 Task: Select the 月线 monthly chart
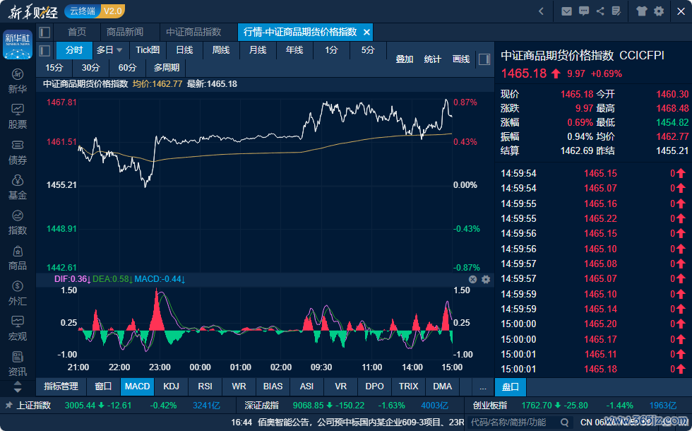coord(258,50)
